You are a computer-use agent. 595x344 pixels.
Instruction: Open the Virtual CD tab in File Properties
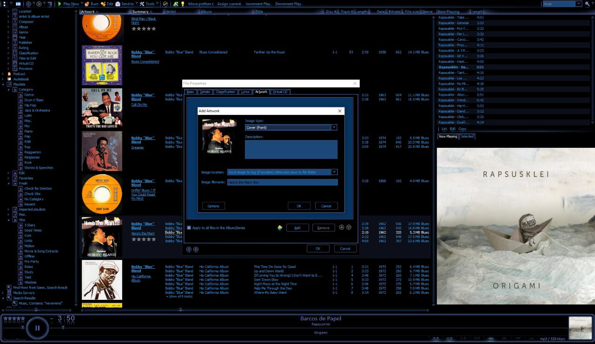pos(279,92)
